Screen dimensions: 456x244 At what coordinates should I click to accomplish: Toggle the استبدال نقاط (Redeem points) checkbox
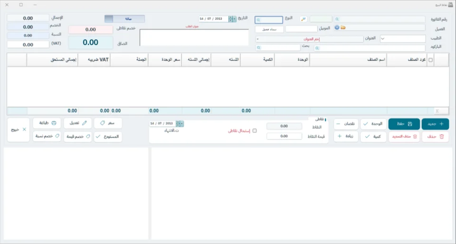coord(255,131)
